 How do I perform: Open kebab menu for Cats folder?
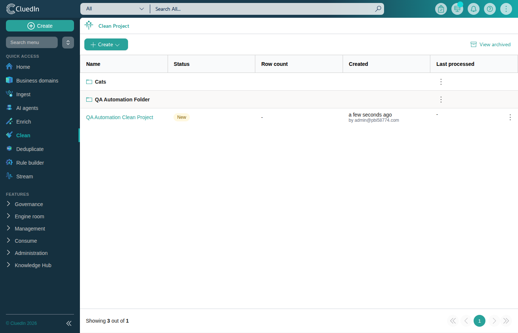coord(441,82)
